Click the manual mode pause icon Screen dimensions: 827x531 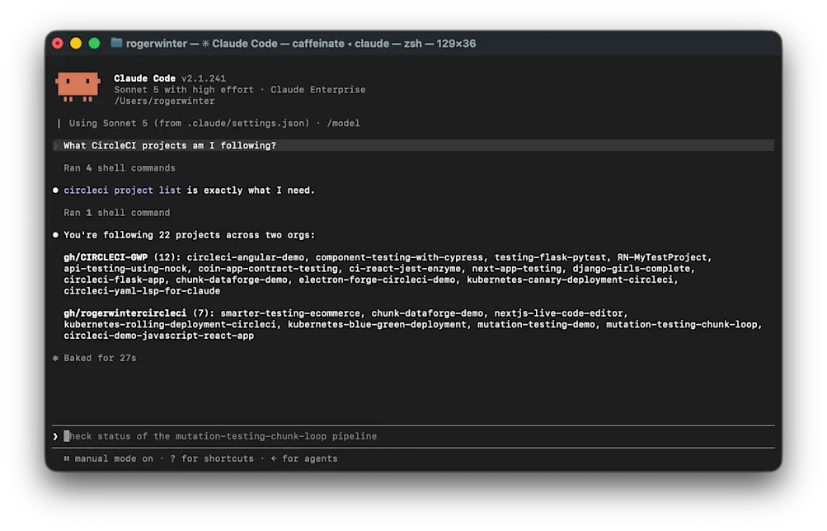[67, 458]
